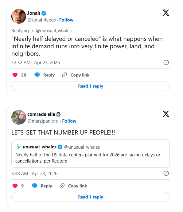The height and width of the screenshot is (212, 183).
Task: Open Jonah's profile picture
Action: (19, 16)
